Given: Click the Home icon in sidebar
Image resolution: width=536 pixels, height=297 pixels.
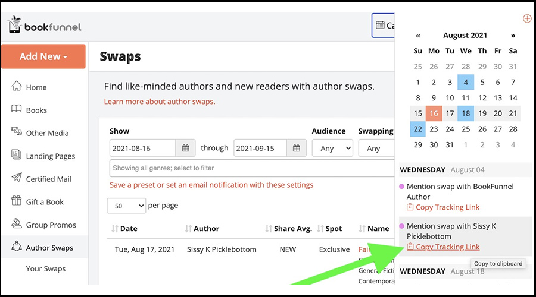Looking at the screenshot, I should click(16, 87).
